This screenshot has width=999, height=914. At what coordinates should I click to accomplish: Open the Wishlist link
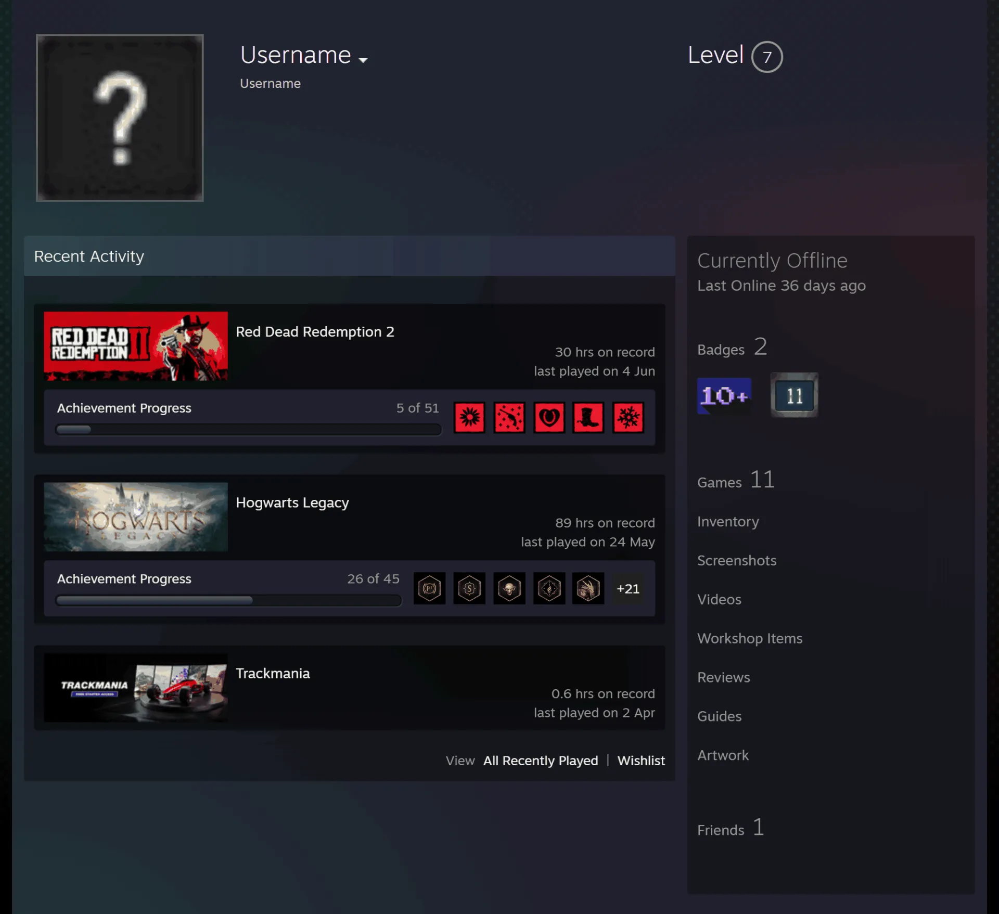(x=641, y=761)
